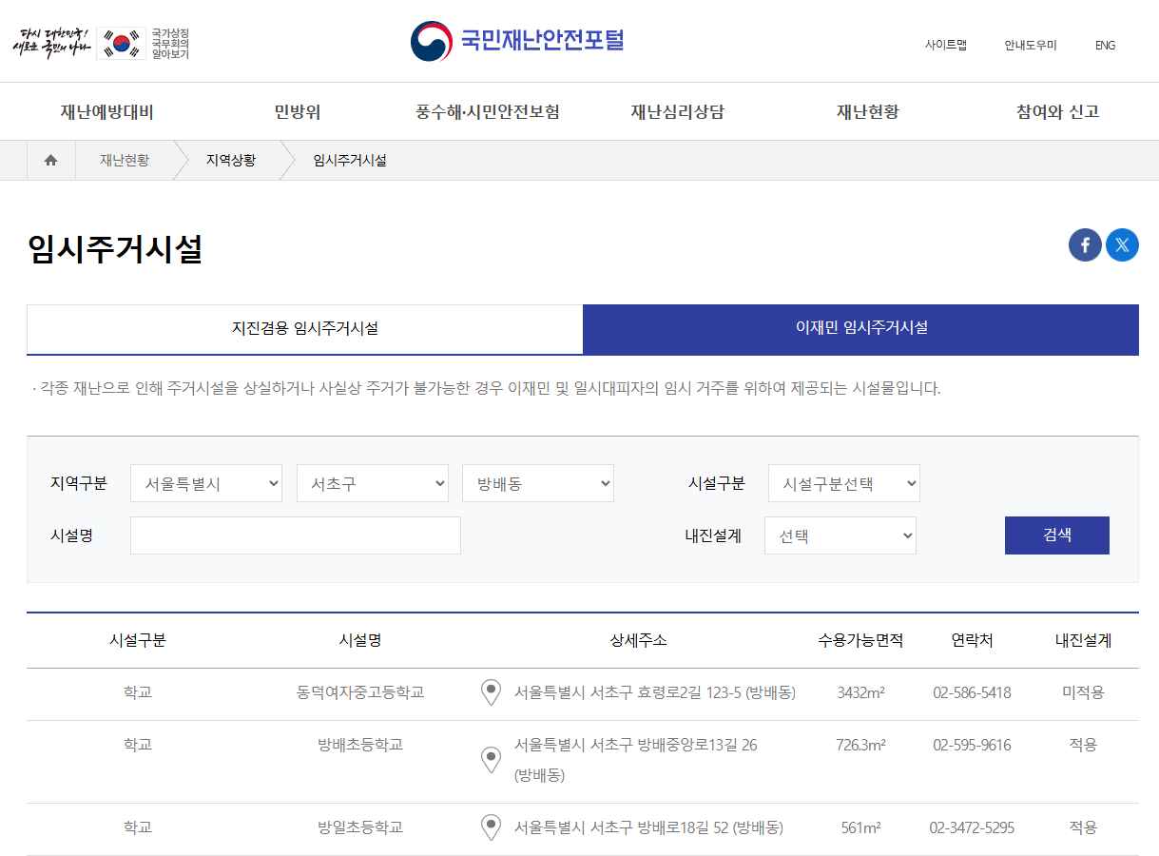This screenshot has height=856, width=1159.
Task: Open the 서울특별시 region dropdown
Action: 205,483
